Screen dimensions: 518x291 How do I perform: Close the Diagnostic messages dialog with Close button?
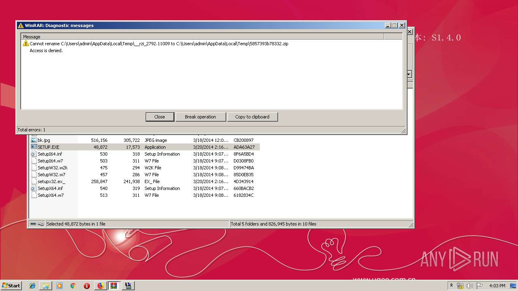point(159,117)
